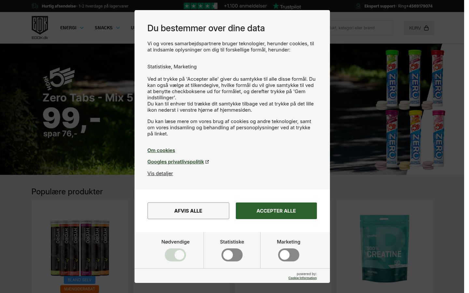Call the support phone number +4569179074
This screenshot has width=469, height=293.
[419, 6]
